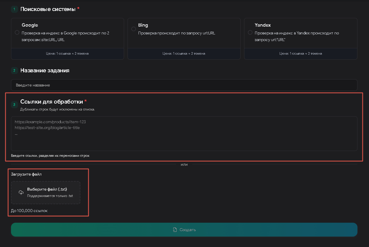This screenshot has width=369, height=247.
Task: Click the step 3 number badge
Action: point(14,105)
